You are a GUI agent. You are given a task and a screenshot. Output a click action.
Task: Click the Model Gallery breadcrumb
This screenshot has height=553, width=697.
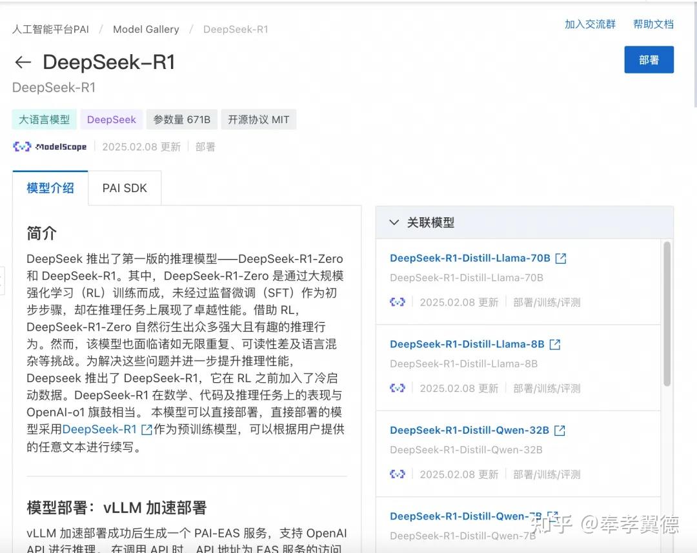tap(146, 29)
